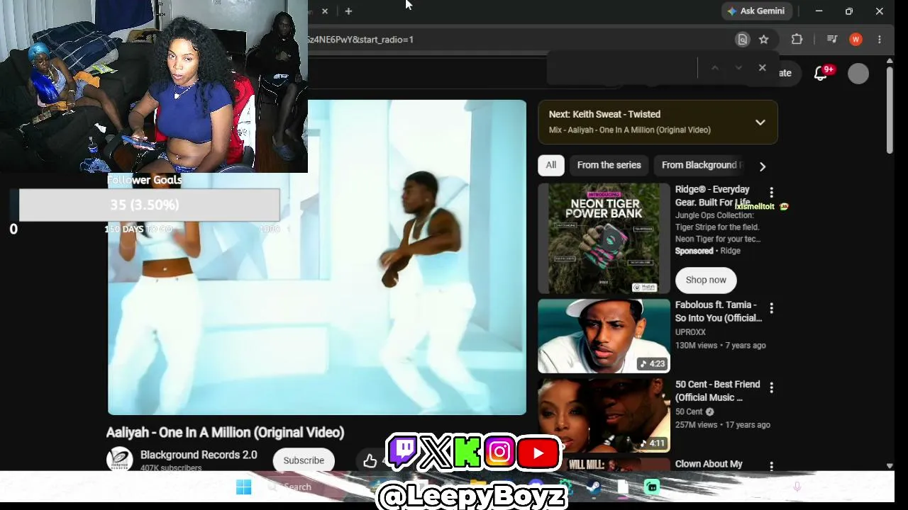Open the Fabolous So Into You thumbnail
The width and height of the screenshot is (908, 510).
point(604,336)
